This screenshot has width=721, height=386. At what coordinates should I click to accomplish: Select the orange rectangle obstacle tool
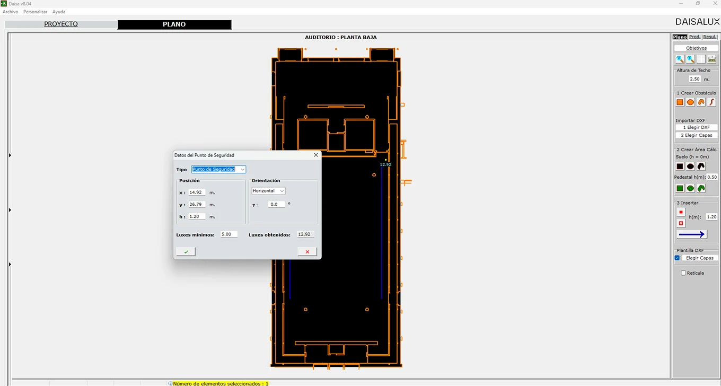[x=680, y=102]
